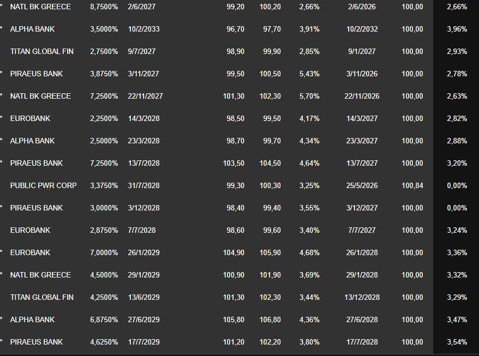Select EUROBANK with 7,0000% coupon
Screen dimensions: 479x356
click(30, 252)
